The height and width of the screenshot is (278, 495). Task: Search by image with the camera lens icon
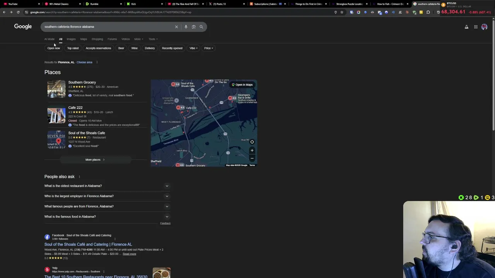(193, 27)
